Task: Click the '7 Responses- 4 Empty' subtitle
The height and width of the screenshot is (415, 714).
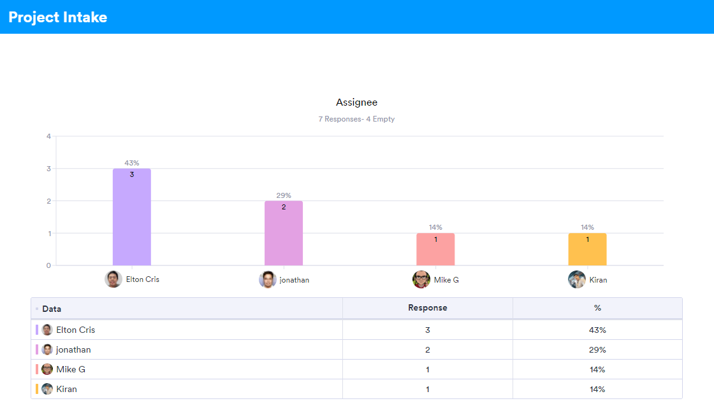Action: pyautogui.click(x=356, y=119)
